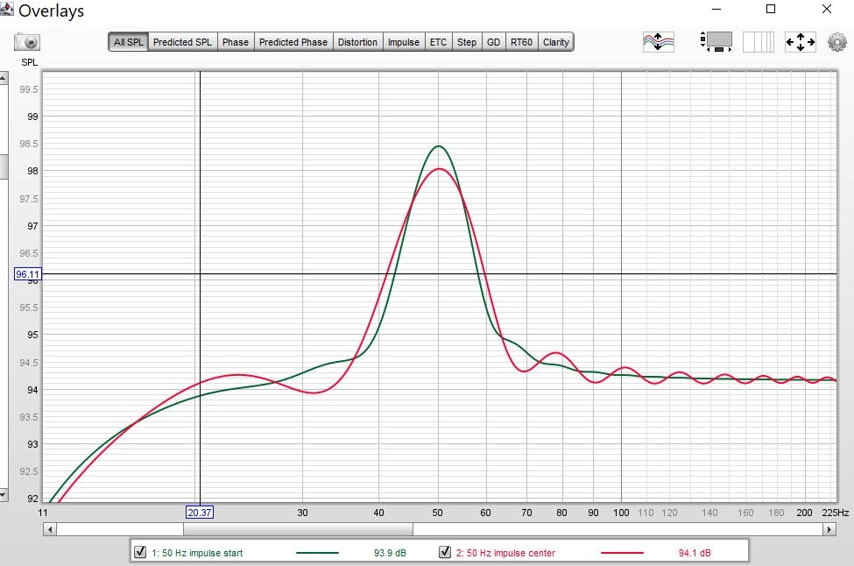Click the 93.9 dB legend value
The height and width of the screenshot is (566, 854).
click(390, 553)
